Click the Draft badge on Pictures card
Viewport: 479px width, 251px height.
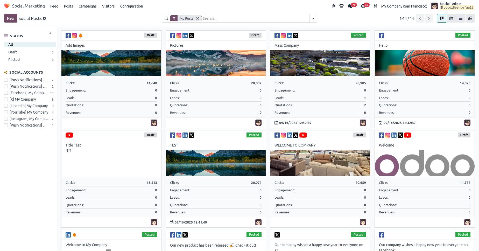(x=255, y=35)
